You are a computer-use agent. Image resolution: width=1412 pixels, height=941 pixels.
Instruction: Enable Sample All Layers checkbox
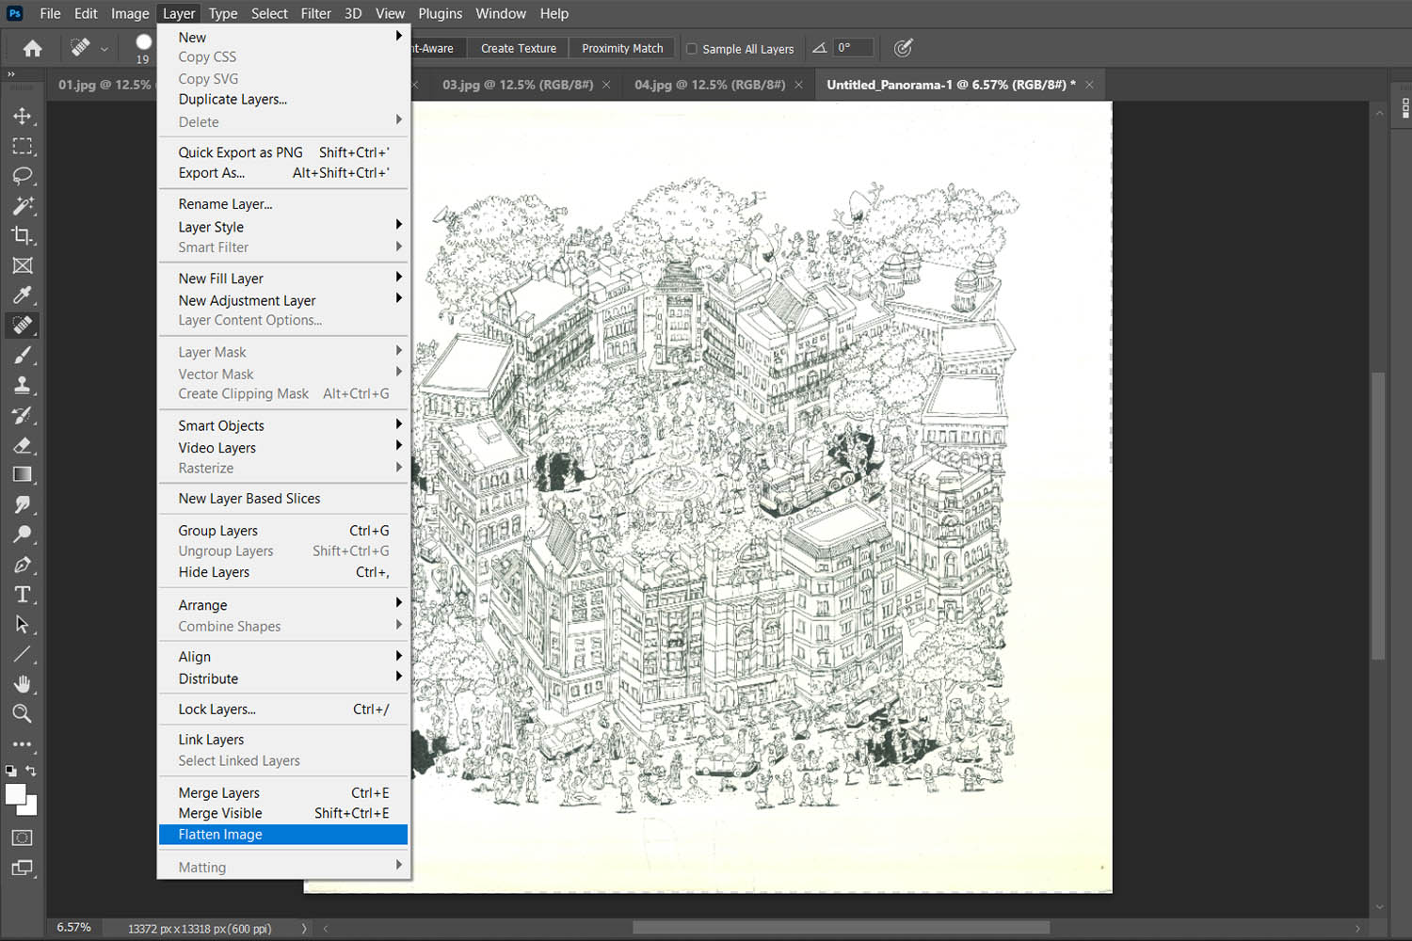click(692, 49)
